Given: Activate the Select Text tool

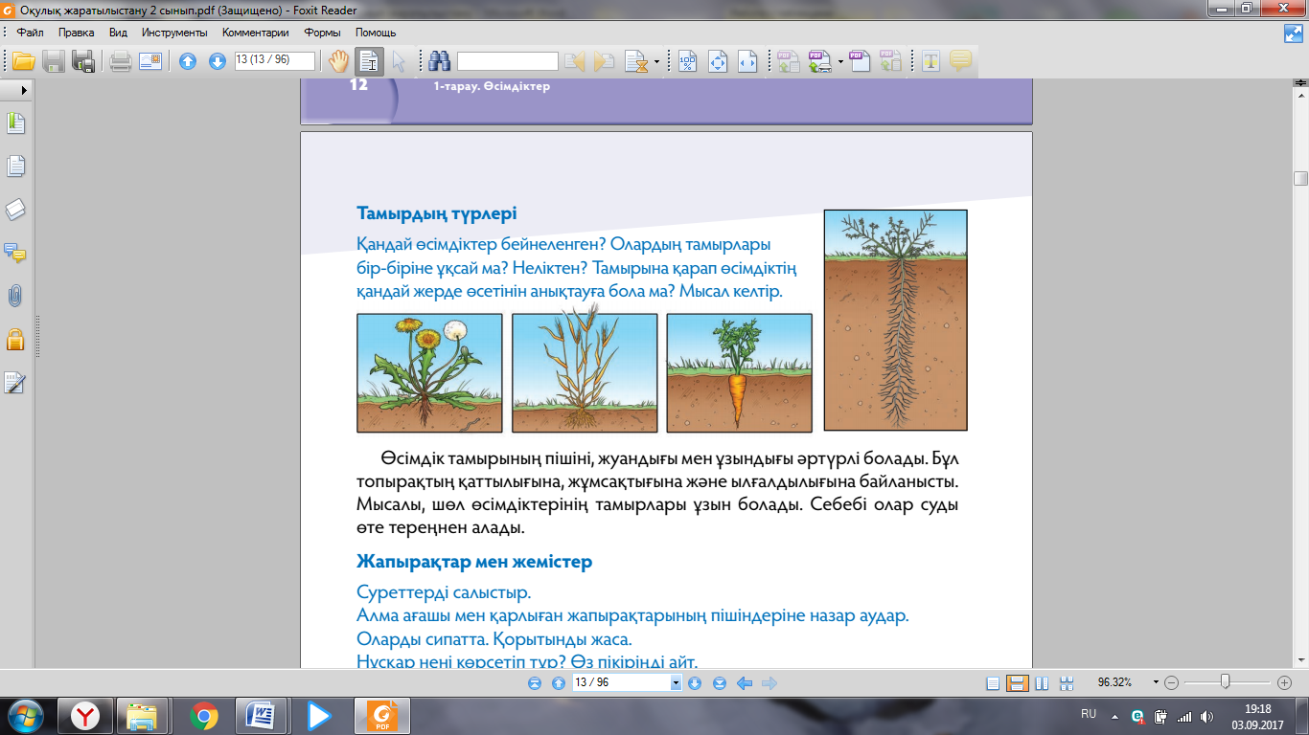Looking at the screenshot, I should click(x=369, y=61).
